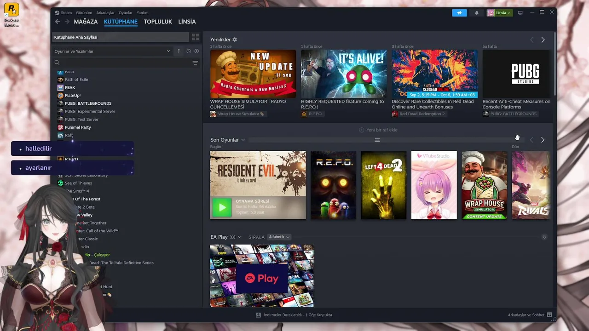Image resolution: width=589 pixels, height=331 pixels.
Task: Open the Yardım menu
Action: tap(143, 13)
